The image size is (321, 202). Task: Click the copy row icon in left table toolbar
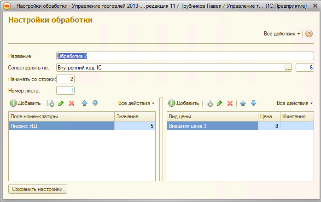[51, 104]
